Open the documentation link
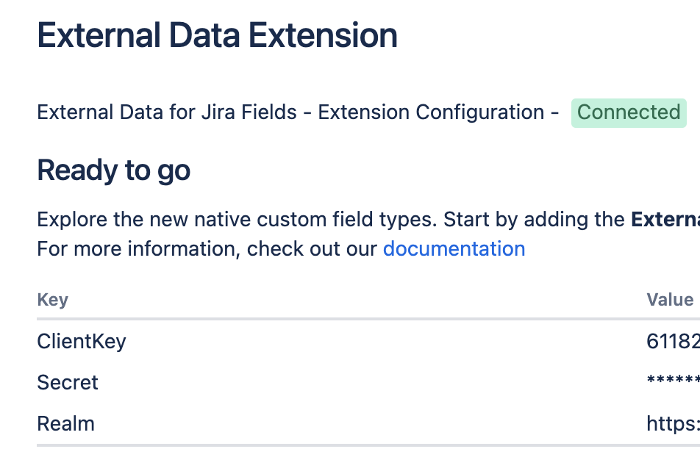This screenshot has height=460, width=700. pos(454,249)
